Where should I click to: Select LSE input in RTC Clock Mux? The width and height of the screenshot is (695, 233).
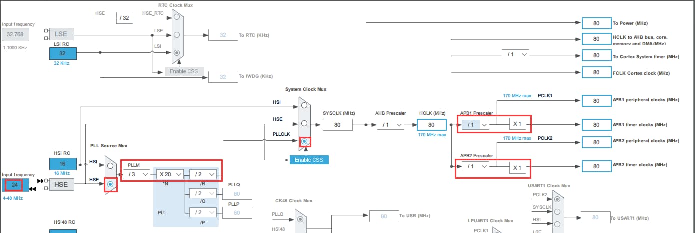[x=176, y=35]
